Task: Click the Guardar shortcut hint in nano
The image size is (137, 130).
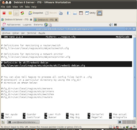Action: (x=29, y=114)
